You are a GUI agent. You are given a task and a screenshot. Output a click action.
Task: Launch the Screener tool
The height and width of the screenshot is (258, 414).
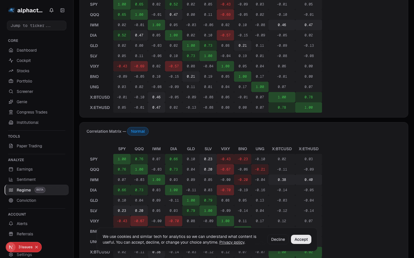click(25, 91)
